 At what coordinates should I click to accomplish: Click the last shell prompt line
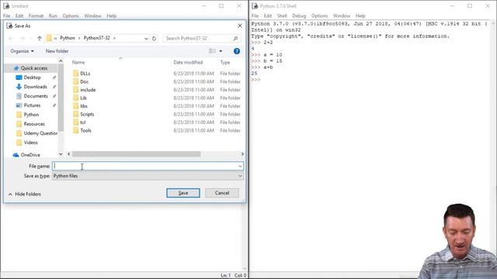click(x=255, y=80)
